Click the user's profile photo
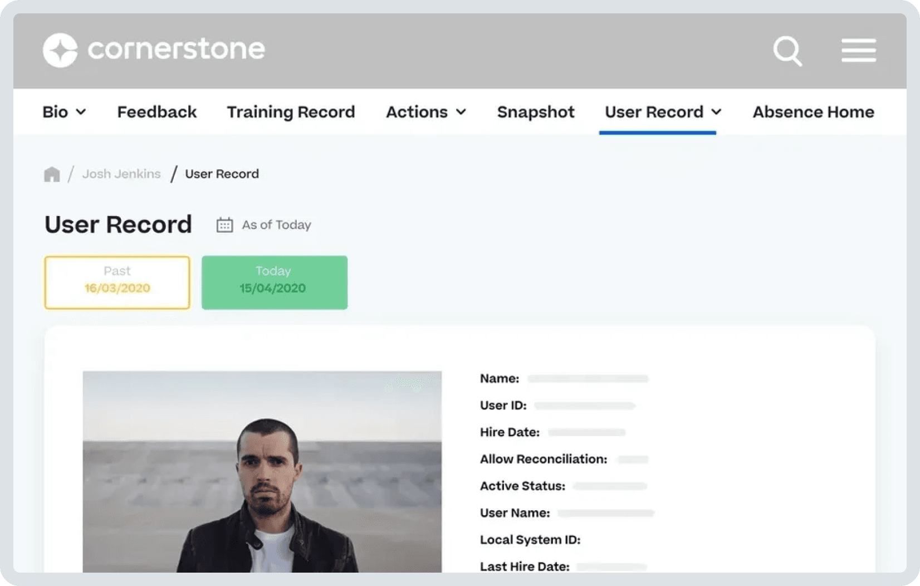Viewport: 920px width, 586px height. 262,471
